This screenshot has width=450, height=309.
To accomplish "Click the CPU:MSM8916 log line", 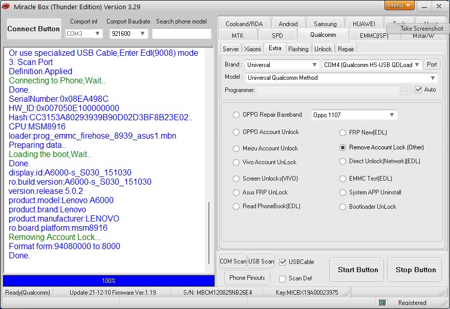I will 37,126.
